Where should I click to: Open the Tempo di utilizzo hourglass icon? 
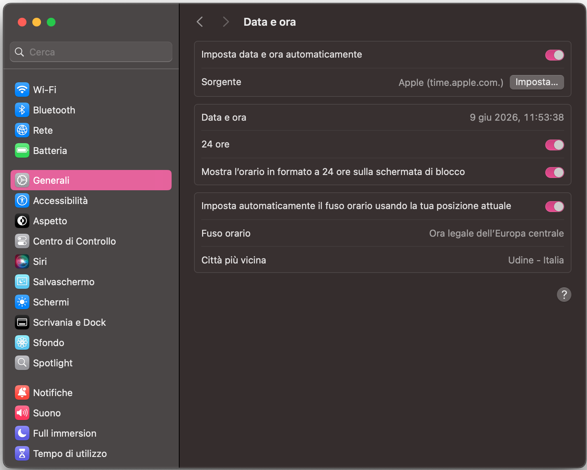pyautogui.click(x=22, y=453)
